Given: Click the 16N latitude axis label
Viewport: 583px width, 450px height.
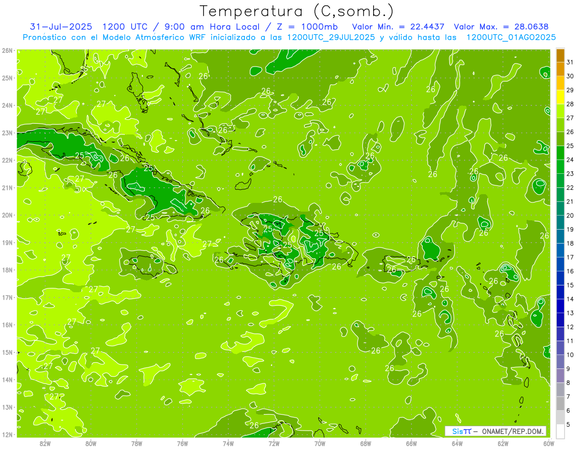Looking at the screenshot, I should tap(7, 325).
